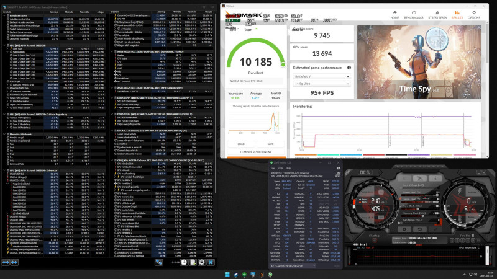Open the Windows Start menu
Screen dimensions: 497x279
(227, 274)
